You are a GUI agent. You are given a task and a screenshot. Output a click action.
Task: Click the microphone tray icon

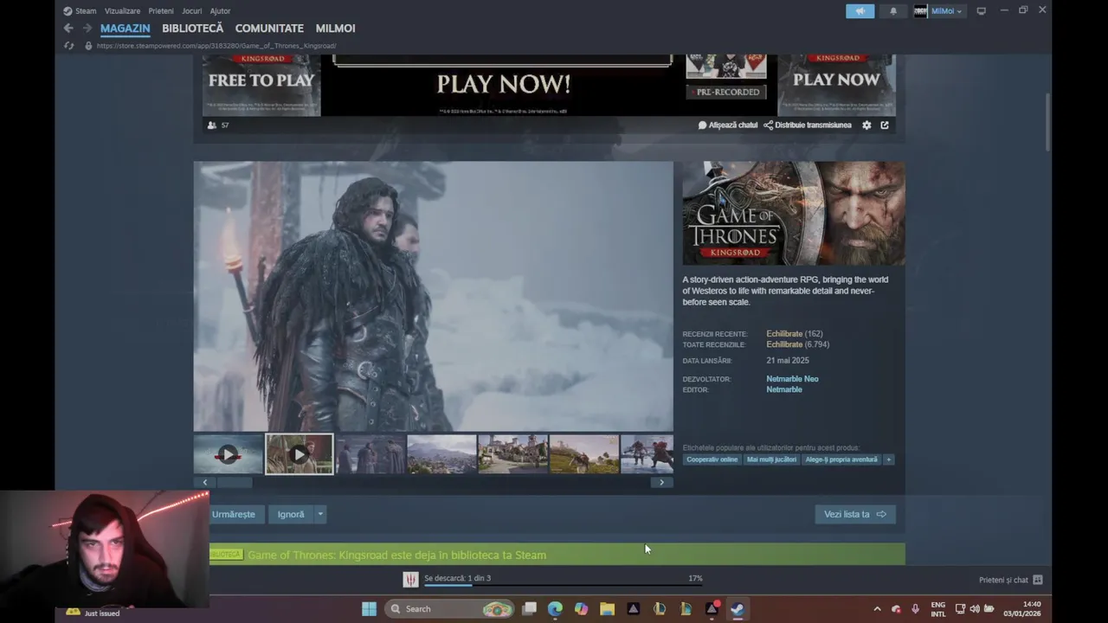click(x=916, y=609)
